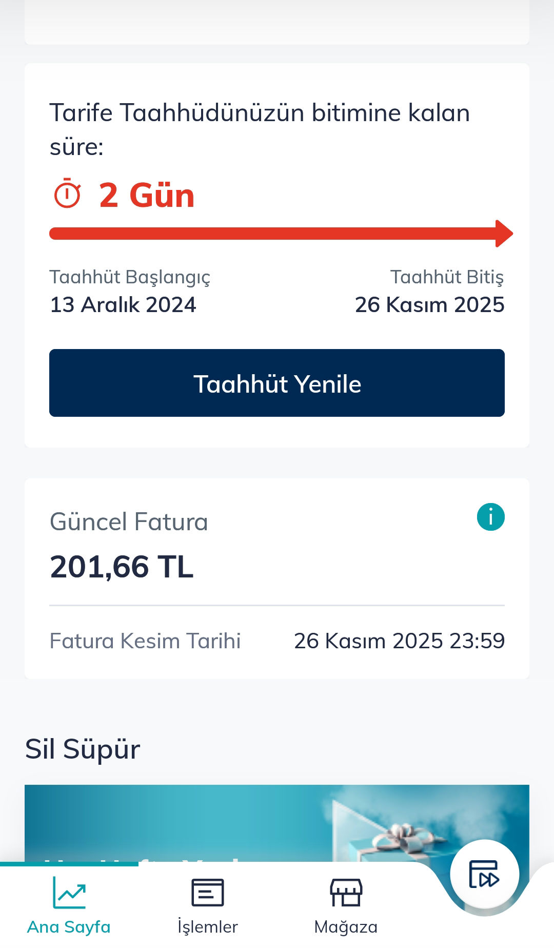Click the Sil Süpür section heading
Screen dimensions: 554x948
click(83, 749)
